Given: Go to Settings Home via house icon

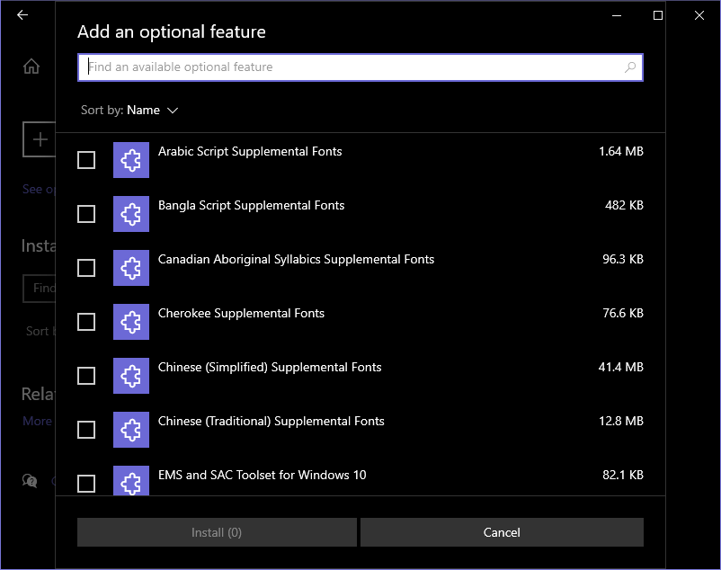Looking at the screenshot, I should tap(31, 67).
